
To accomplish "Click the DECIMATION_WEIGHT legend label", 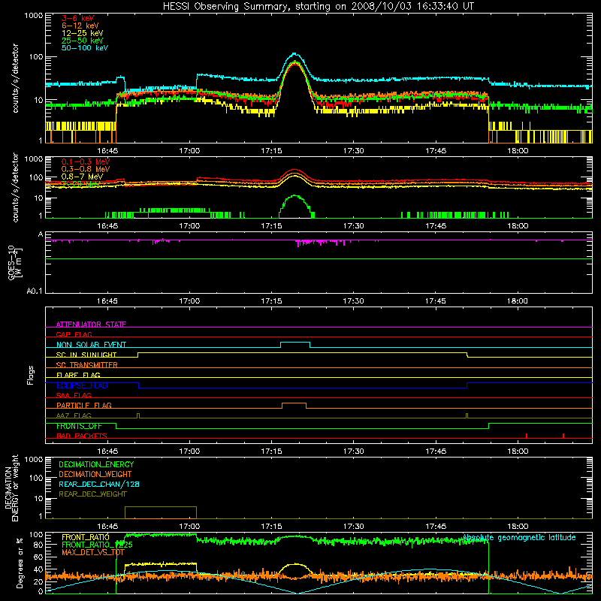I will [95, 474].
